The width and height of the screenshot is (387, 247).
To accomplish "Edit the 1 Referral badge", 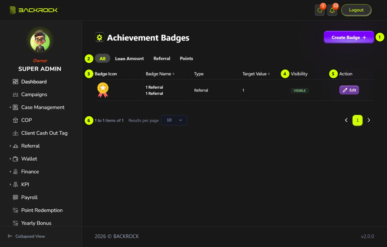I will tap(349, 90).
